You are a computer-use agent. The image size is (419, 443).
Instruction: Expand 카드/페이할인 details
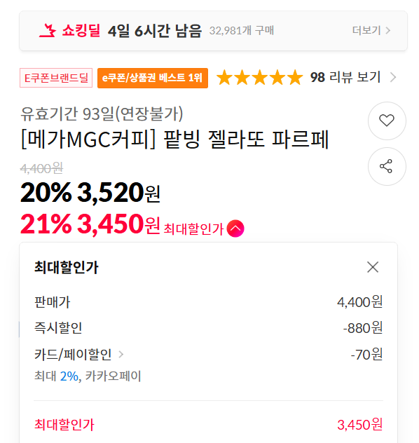(73, 354)
